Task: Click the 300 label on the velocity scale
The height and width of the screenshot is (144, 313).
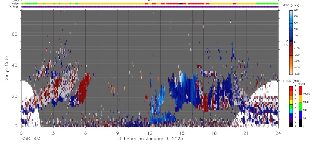Action: (x=296, y=23)
